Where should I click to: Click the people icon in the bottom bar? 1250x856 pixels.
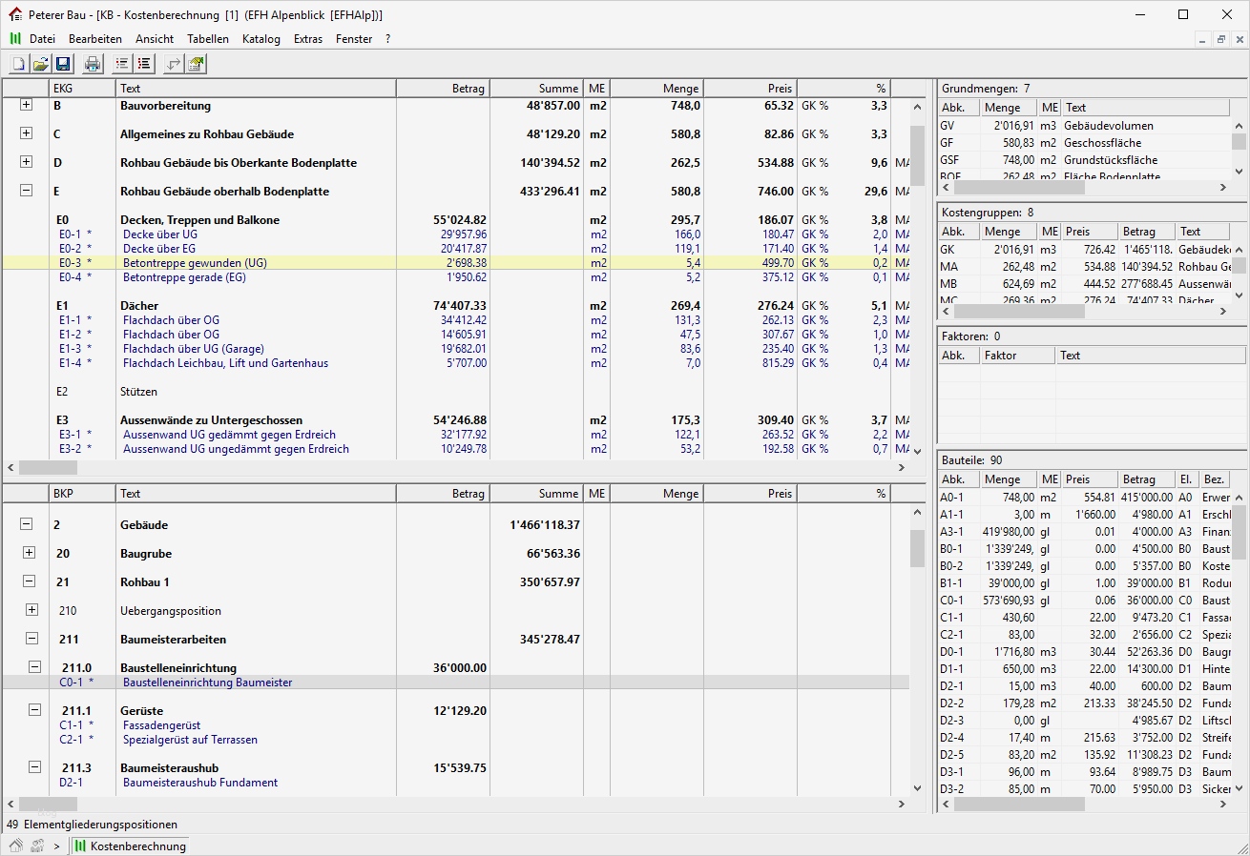[37, 846]
